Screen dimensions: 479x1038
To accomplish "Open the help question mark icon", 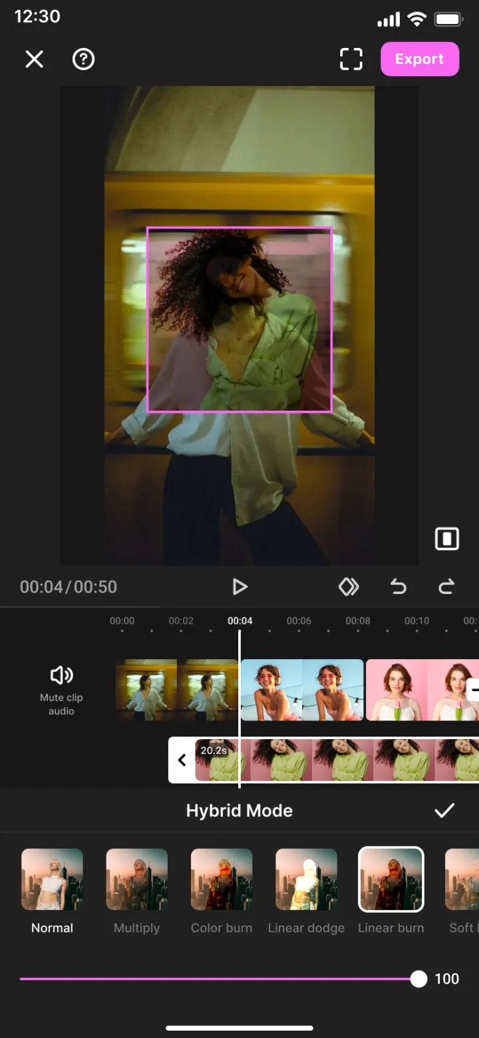I will click(x=83, y=59).
